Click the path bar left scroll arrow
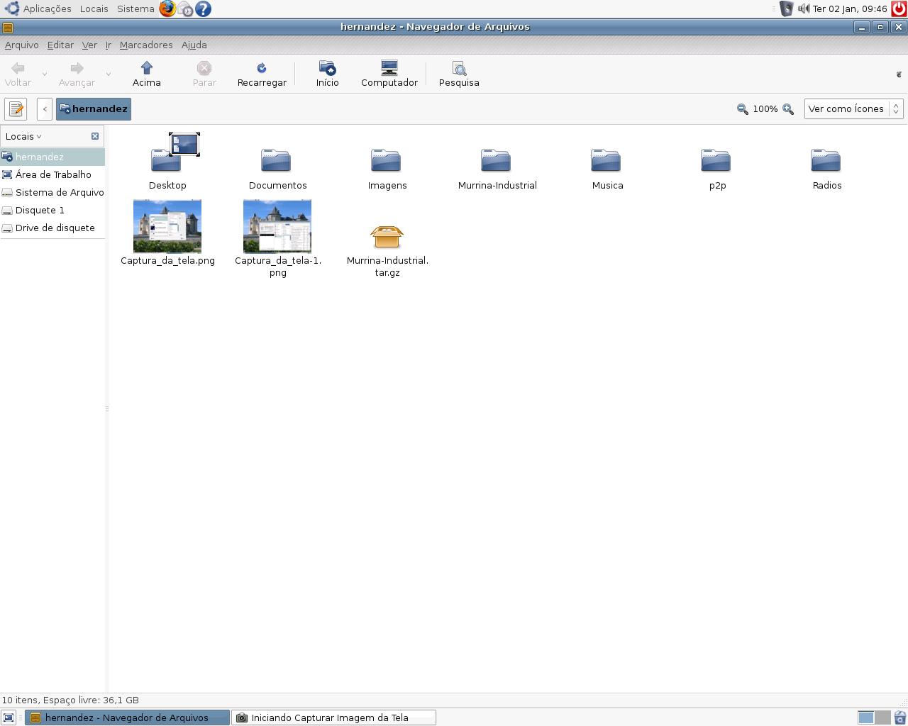908x726 pixels. click(x=45, y=109)
